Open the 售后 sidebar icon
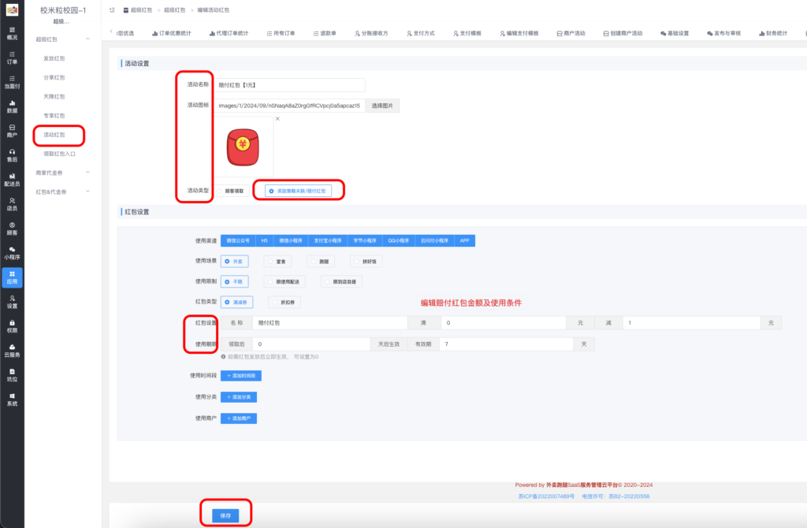Screen dimensions: 807x528 click(11, 155)
